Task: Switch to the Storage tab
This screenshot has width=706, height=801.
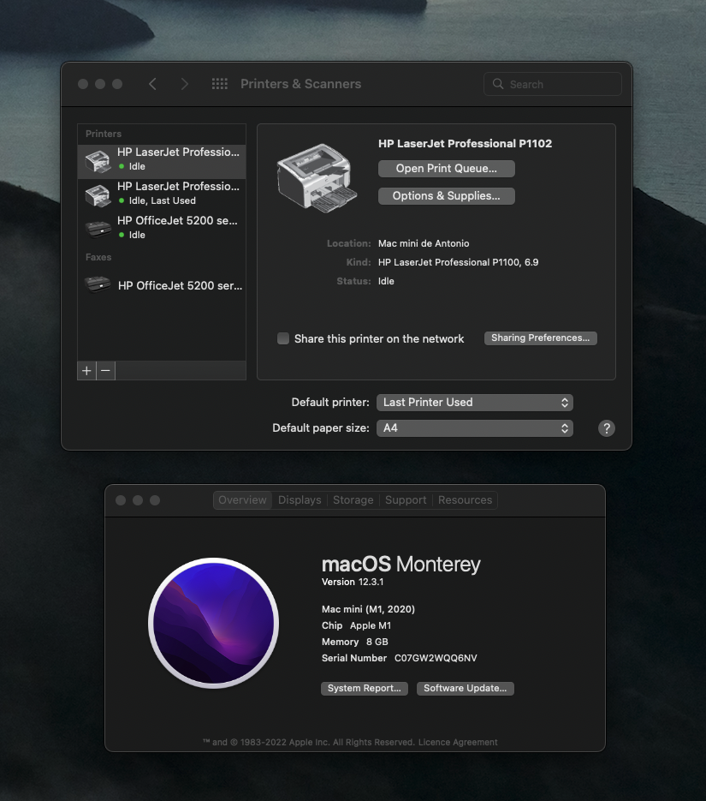Action: click(x=353, y=500)
